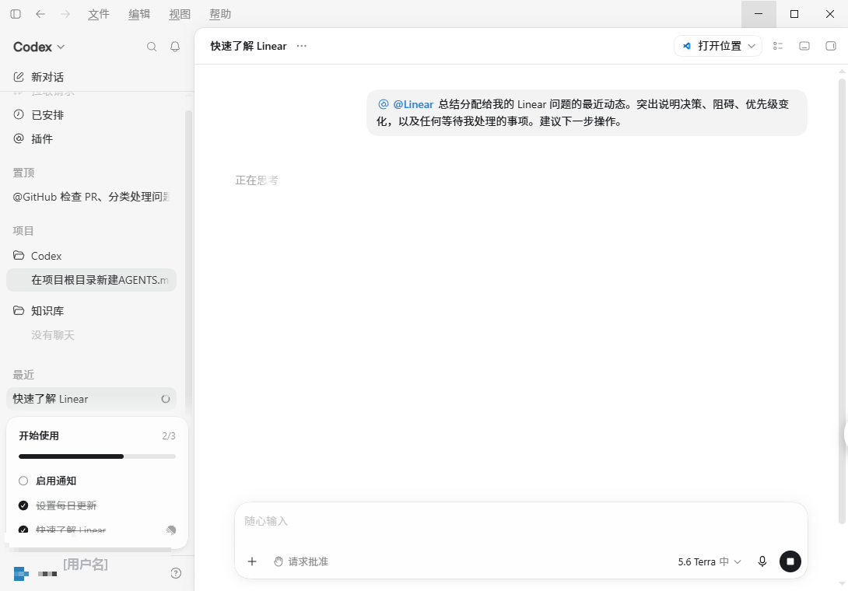Click the loading spinner on 快速了解 Linear

pyautogui.click(x=166, y=399)
